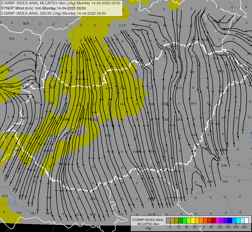Click the magenta legend swatch

click(218, 220)
